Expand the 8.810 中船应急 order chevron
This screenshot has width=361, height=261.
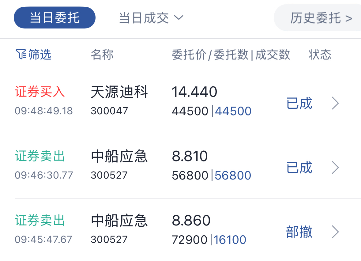point(335,168)
